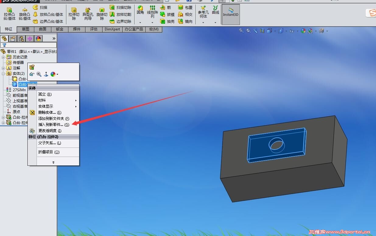Screen dimensions: 376x236
Task: Open the PropertyManager panel tab
Action: [x=13, y=39]
